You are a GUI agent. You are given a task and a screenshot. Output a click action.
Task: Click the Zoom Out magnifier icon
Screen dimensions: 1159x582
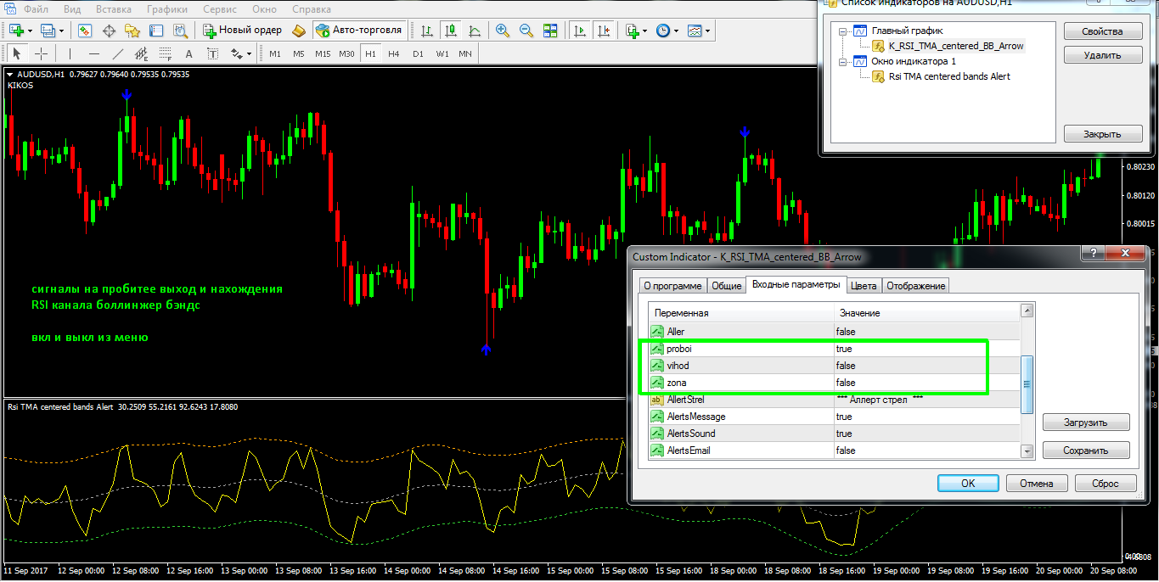526,31
